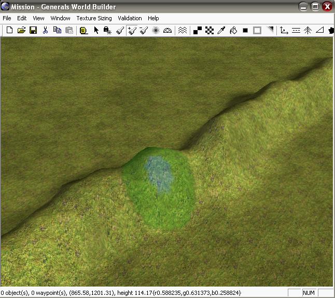This screenshot has width=335, height=298.
Task: Open the Texture Sizing menu
Action: 94,18
